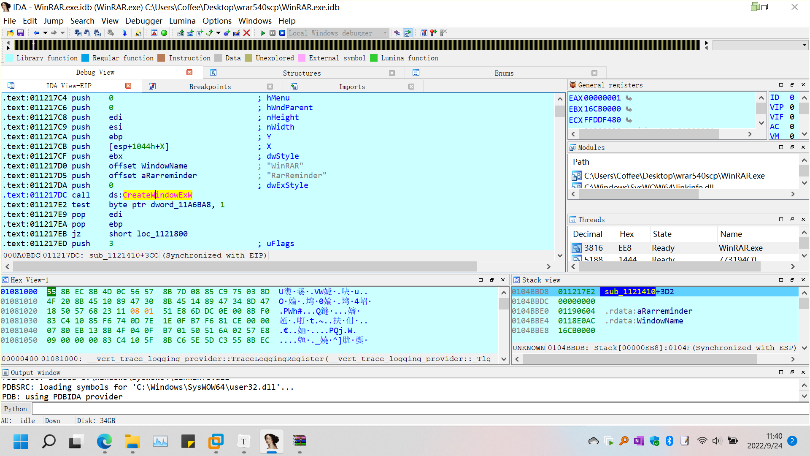Close the Debug View tab
Viewport: 810px width, 456px height.
click(189, 72)
